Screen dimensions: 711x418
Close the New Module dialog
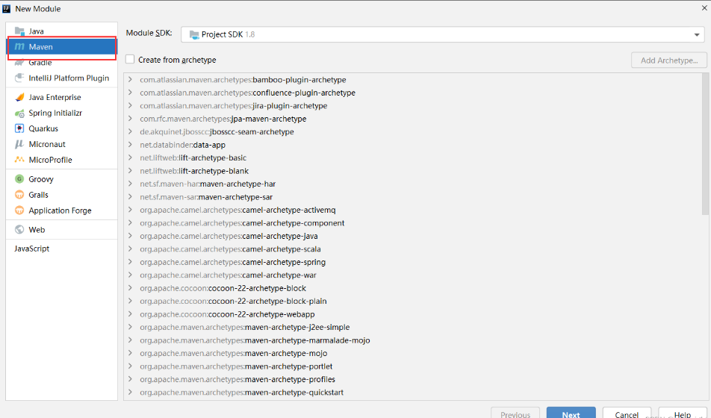click(x=704, y=7)
